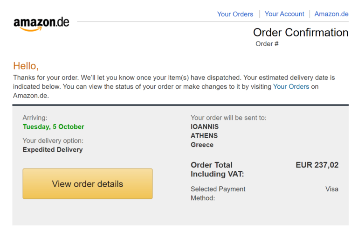Open the Your Account link

(284, 14)
